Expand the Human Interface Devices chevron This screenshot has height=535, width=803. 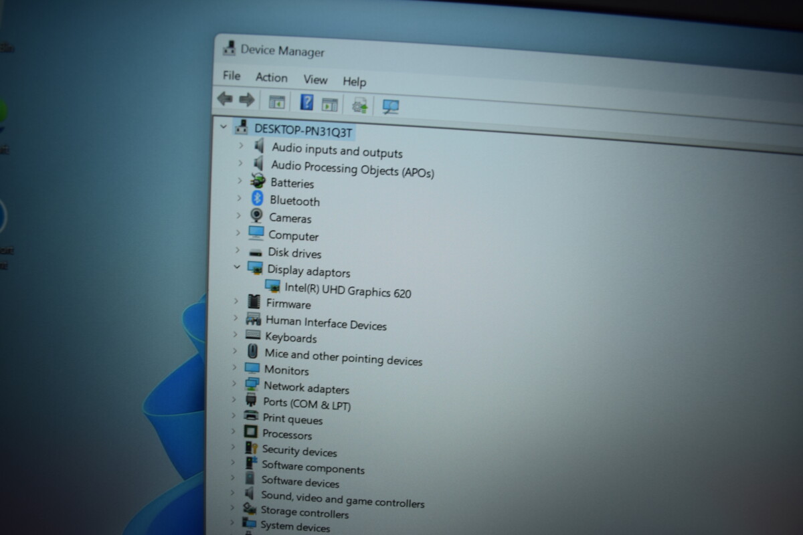tap(236, 318)
